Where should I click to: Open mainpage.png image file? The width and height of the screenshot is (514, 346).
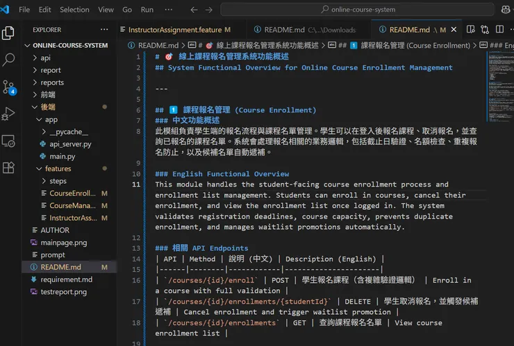pyautogui.click(x=64, y=243)
